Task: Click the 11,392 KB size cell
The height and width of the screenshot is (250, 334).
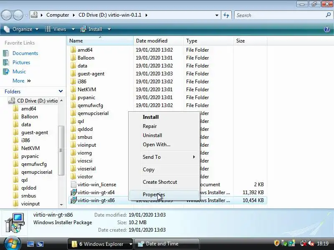Action: point(253,192)
